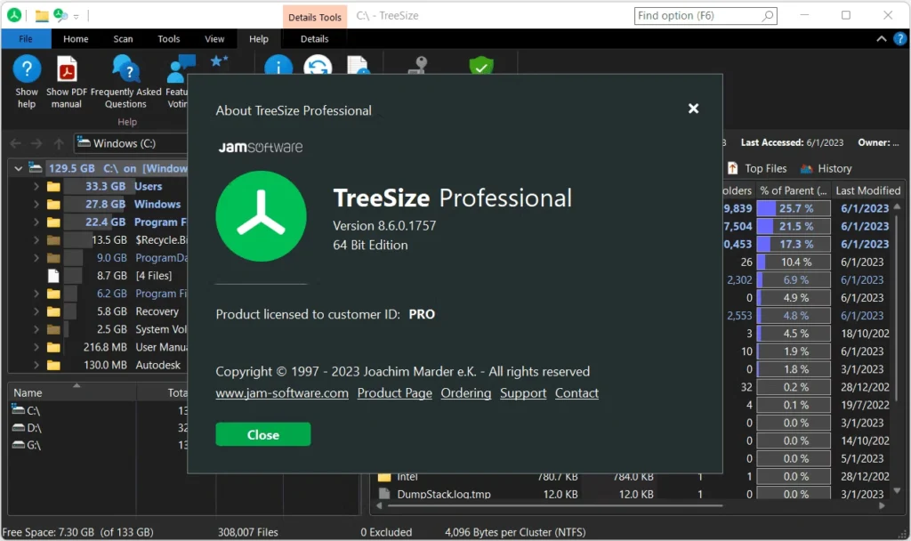
Task: Switch to the History tab
Action: coord(826,168)
